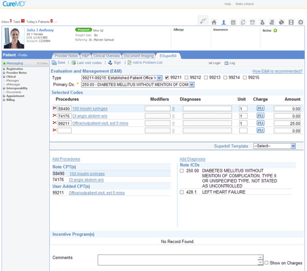Viewport: 307px width, 271px height.
Task: Click the Sign stamp icon
Action: tap(110, 63)
